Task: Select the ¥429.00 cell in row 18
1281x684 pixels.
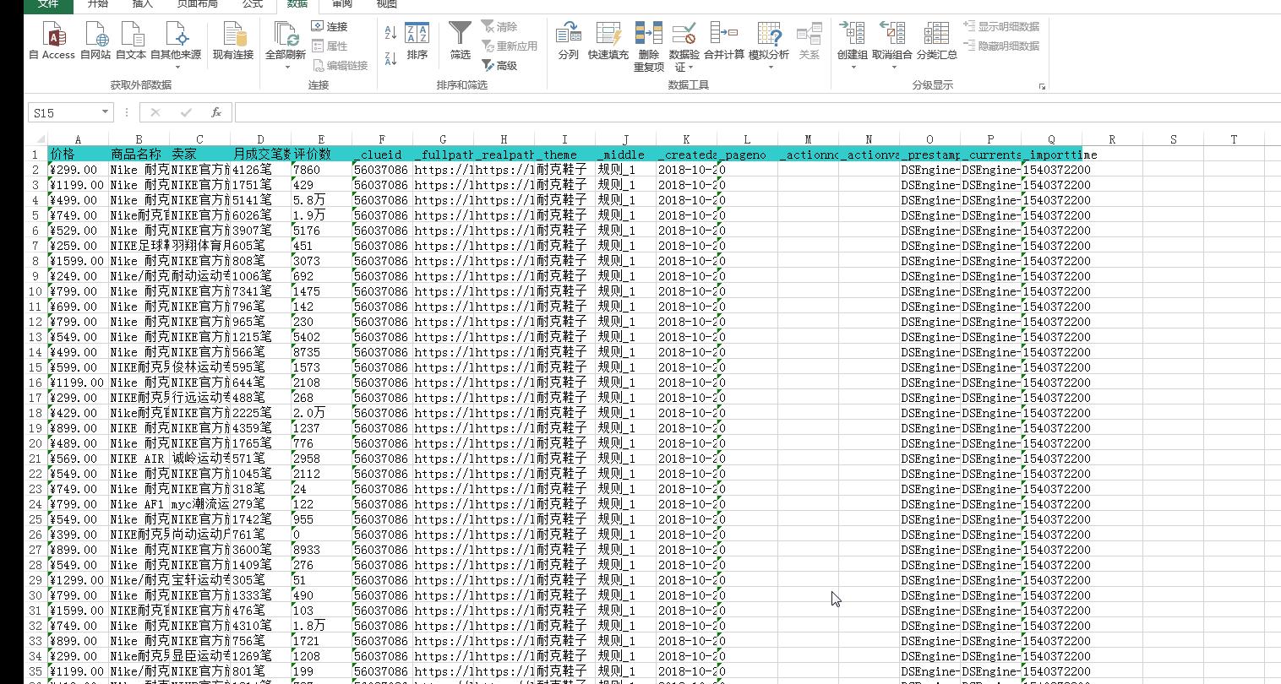Action: pyautogui.click(x=79, y=413)
